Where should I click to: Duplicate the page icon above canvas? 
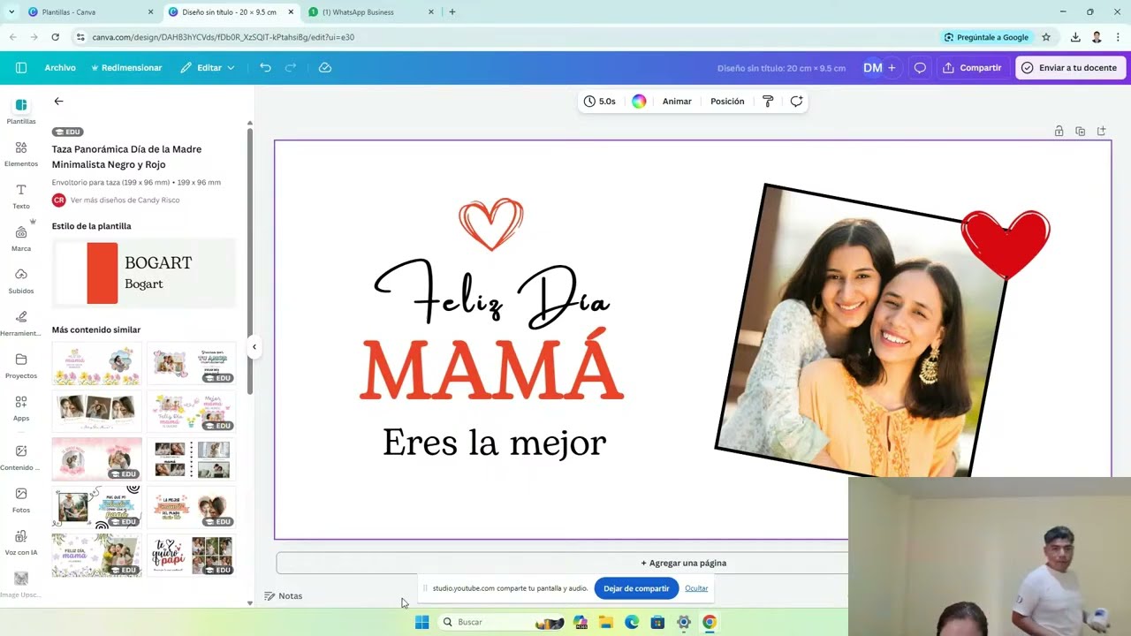(x=1080, y=132)
